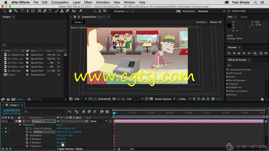Select the Horizontal Type tool
Screen dimensions: 269x151
pos(50,11)
